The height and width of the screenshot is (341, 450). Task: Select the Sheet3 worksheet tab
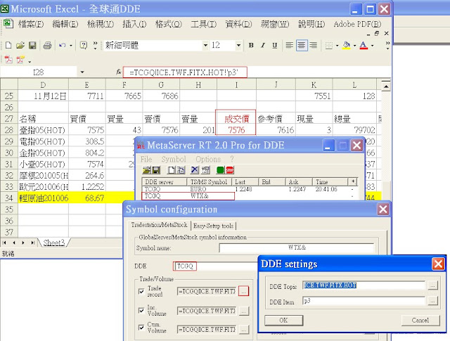pos(54,243)
